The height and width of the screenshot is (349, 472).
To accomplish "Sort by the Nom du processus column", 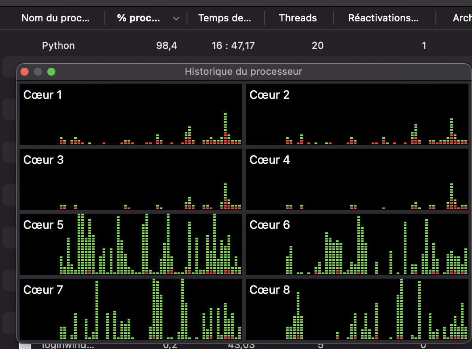I will [55, 18].
